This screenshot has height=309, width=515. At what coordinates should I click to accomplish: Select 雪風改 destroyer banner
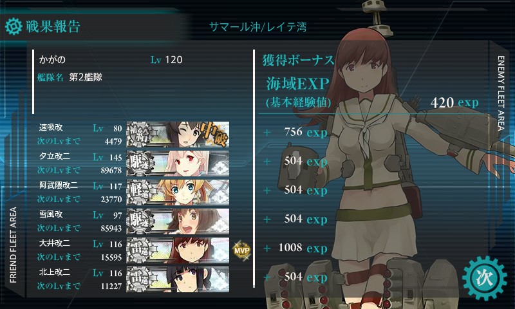pyautogui.click(x=178, y=221)
